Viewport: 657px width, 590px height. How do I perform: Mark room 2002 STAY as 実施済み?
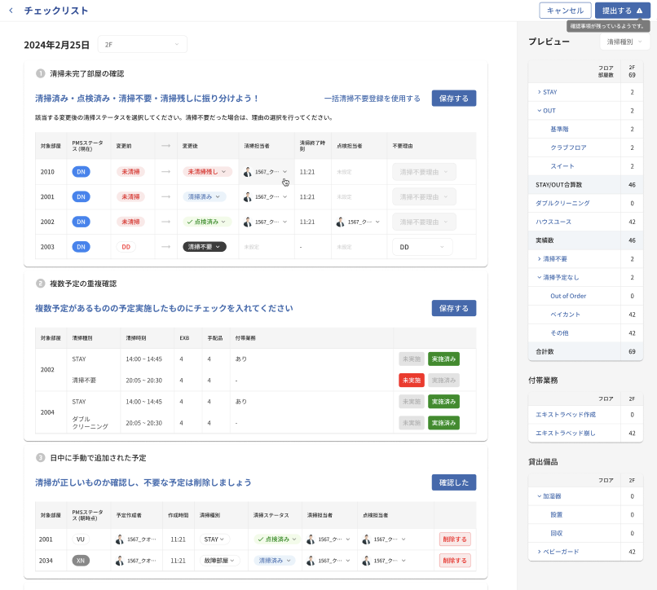click(443, 359)
